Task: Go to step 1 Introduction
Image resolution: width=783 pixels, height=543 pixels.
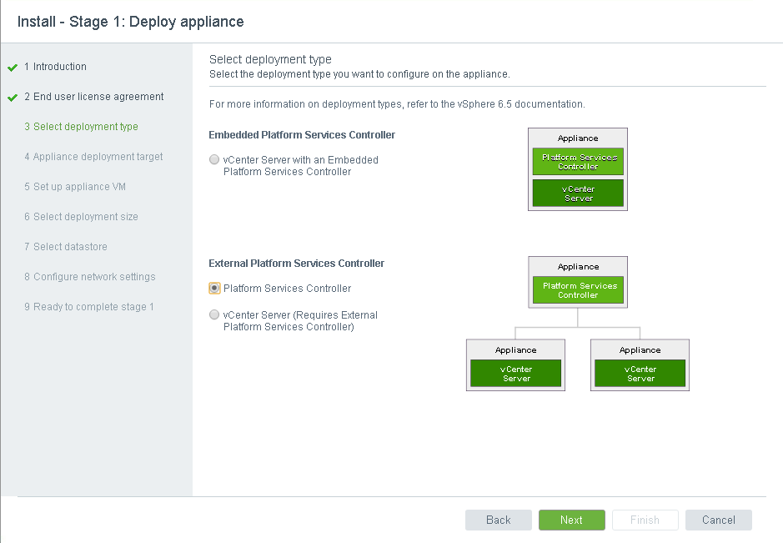Action: [59, 67]
